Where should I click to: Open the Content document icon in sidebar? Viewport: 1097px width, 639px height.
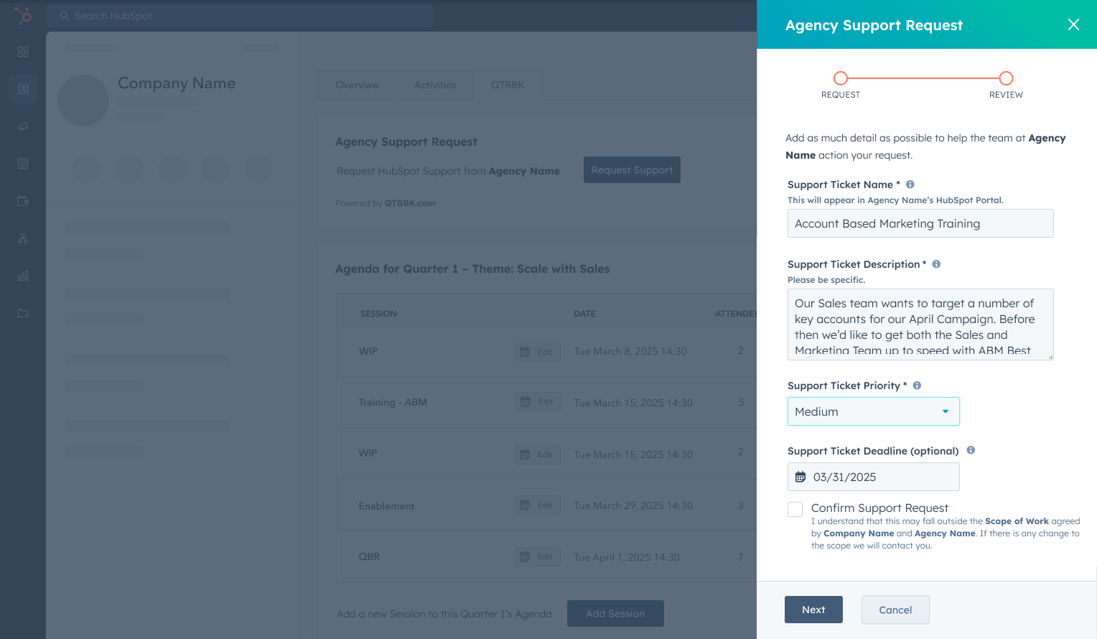coord(23,164)
